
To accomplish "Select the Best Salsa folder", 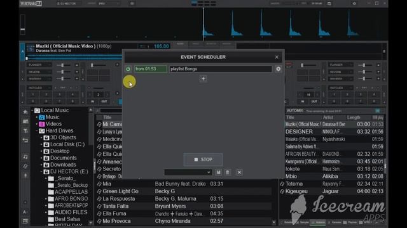I will coord(67,219).
